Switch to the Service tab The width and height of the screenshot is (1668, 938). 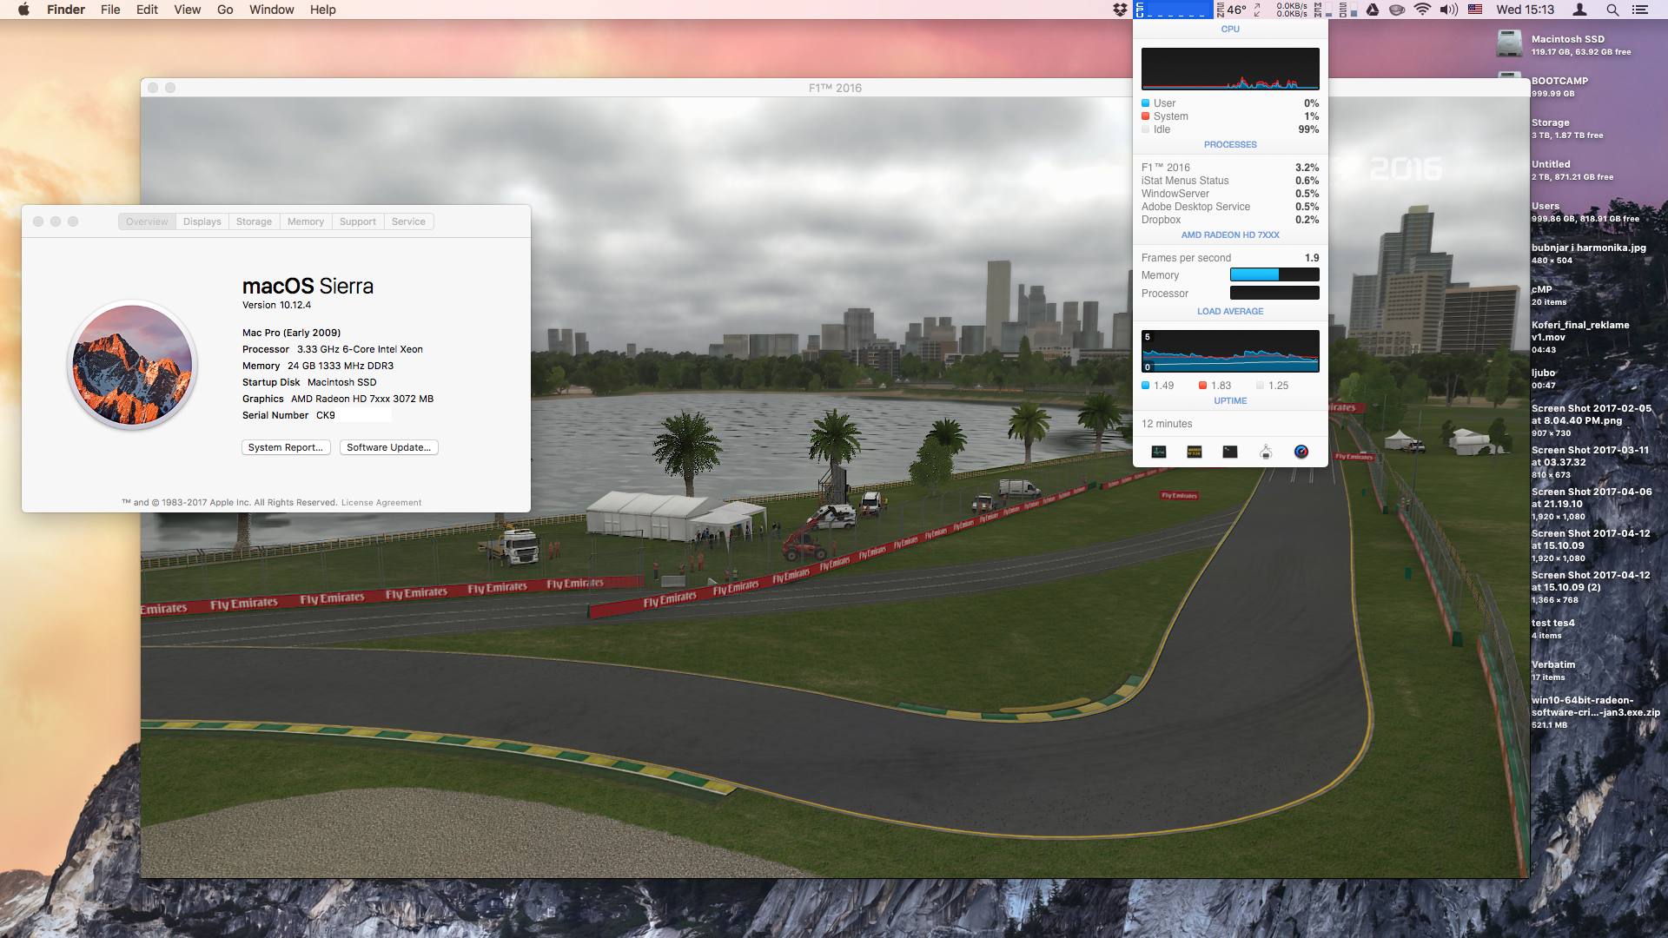point(408,221)
